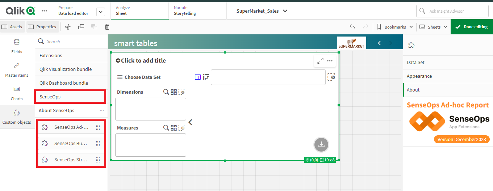Open the Sheets dropdown
493x191 pixels.
tap(433, 27)
